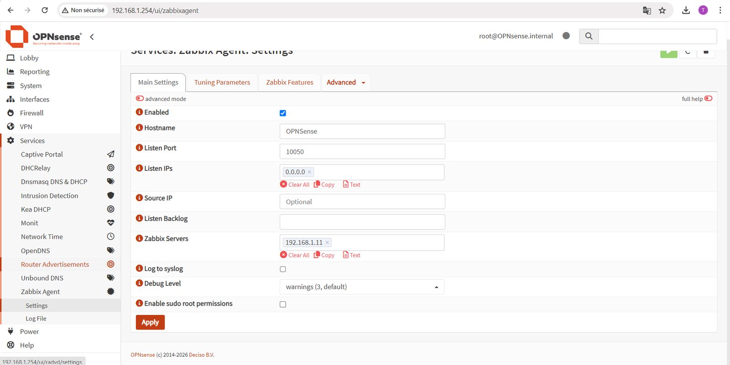The height and width of the screenshot is (365, 730).
Task: Click Intrusion Detection shield icon
Action: [110, 195]
